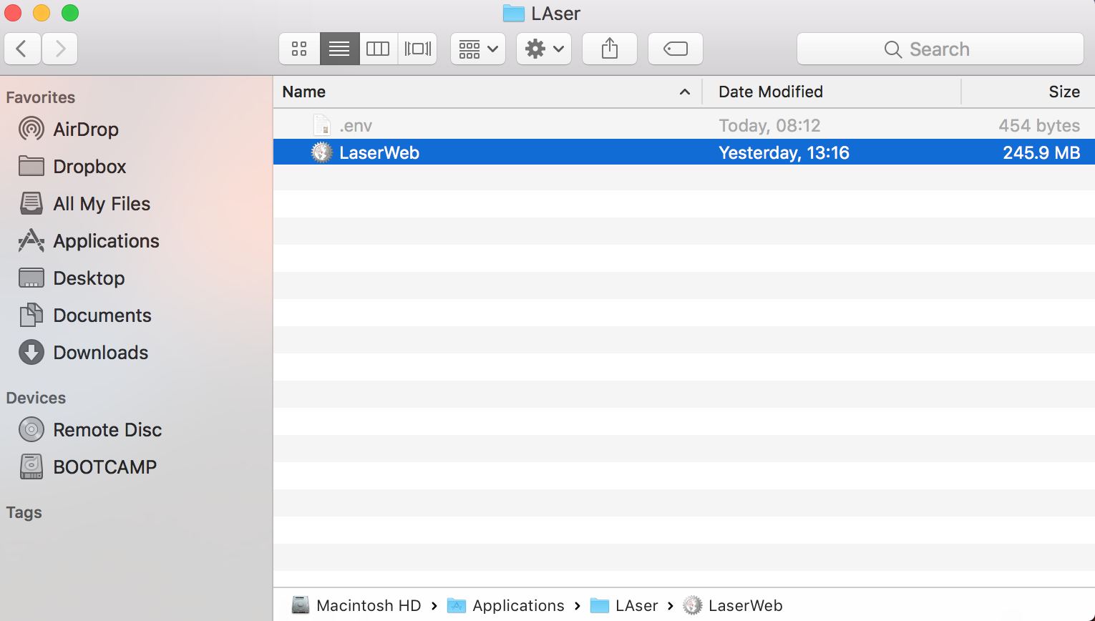The image size is (1095, 621).
Task: Open the item arrangement dropdown
Action: point(477,49)
